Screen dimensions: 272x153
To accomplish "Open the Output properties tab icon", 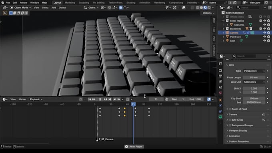I will click(220, 76).
